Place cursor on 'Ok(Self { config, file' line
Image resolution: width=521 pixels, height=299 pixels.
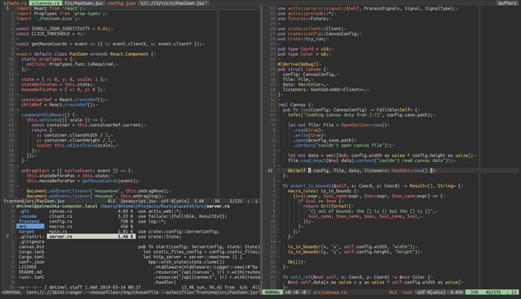coord(362,170)
